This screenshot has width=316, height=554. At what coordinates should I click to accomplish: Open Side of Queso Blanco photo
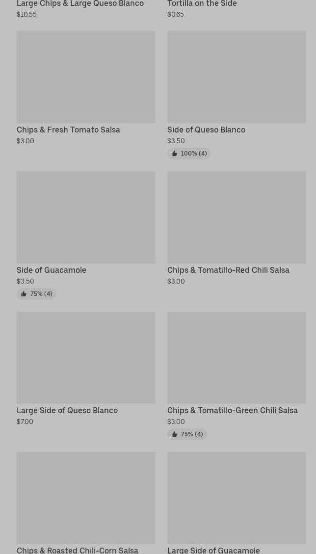click(237, 77)
